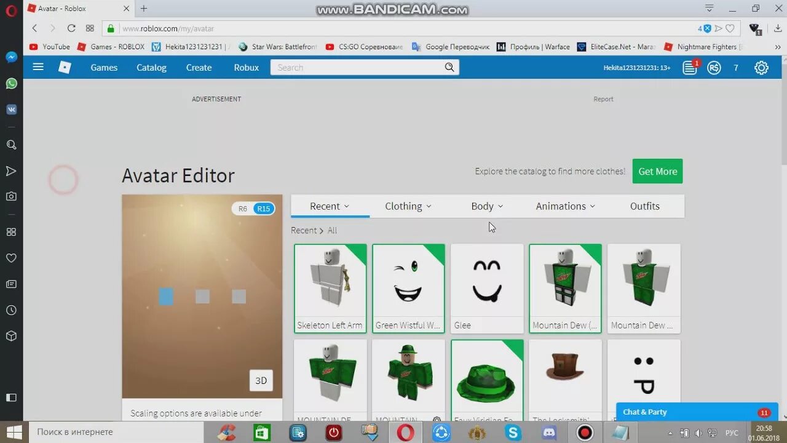The width and height of the screenshot is (787, 443).
Task: Expand the Clothing dropdown tab
Action: point(408,206)
